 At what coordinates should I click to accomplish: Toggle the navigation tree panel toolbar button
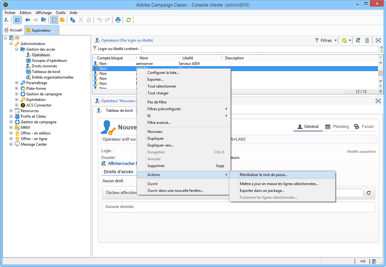[17, 20]
